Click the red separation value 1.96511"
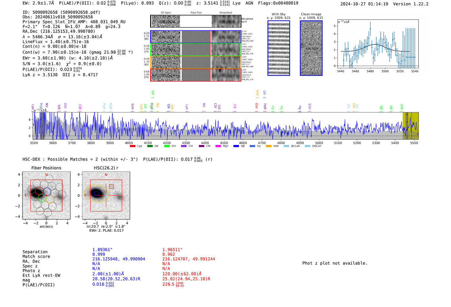Viewport: 451px width, 307px height. (x=172, y=250)
